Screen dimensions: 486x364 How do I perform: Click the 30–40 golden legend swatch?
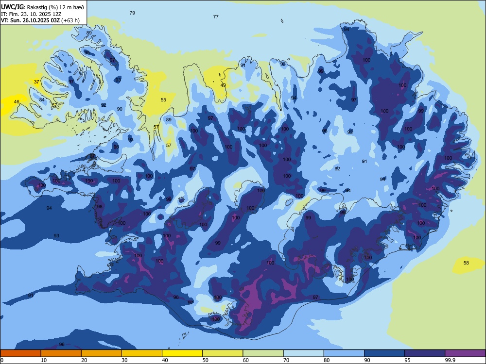point(142,353)
